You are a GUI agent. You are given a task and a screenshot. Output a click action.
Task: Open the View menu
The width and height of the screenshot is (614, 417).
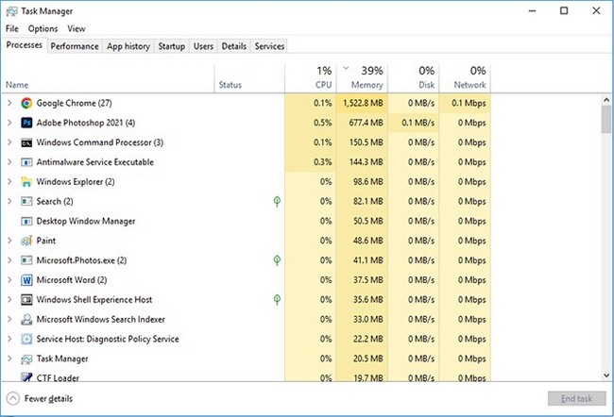coord(76,29)
